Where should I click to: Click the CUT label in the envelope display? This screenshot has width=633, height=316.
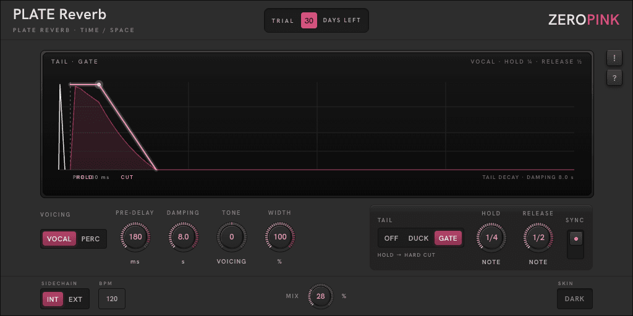(127, 177)
